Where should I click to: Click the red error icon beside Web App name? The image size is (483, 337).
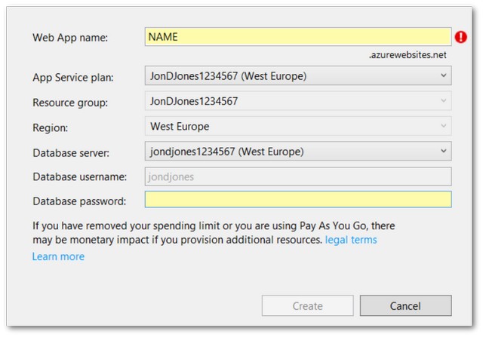point(460,37)
